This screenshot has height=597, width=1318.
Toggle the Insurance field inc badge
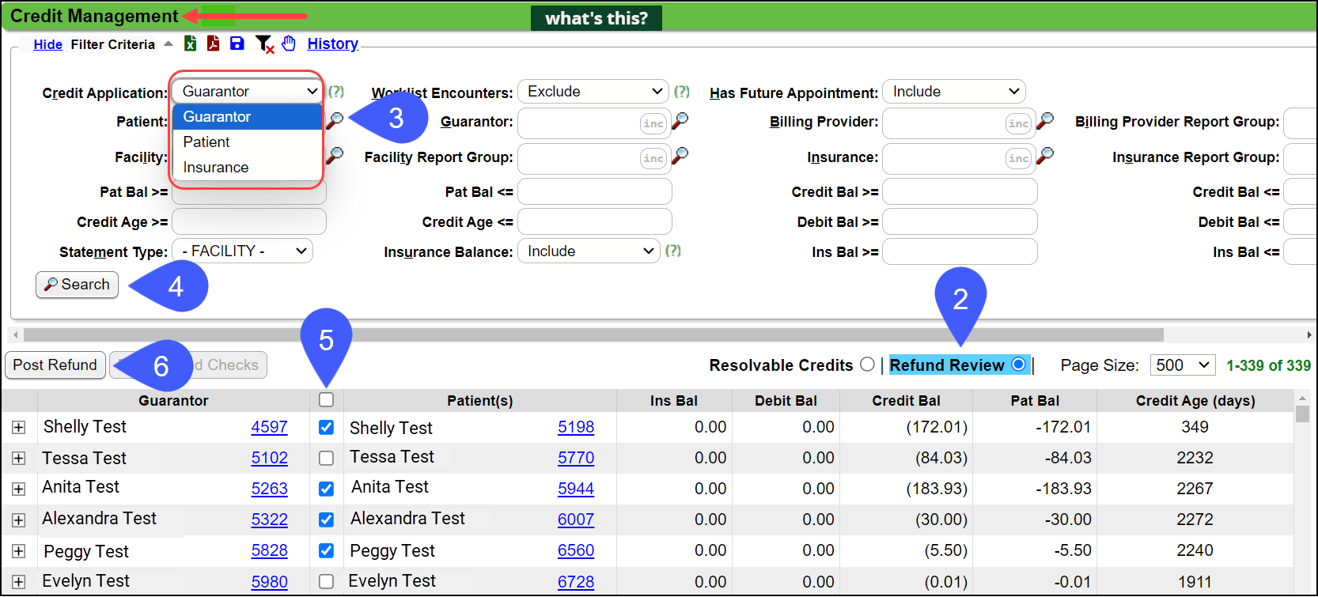[1019, 158]
